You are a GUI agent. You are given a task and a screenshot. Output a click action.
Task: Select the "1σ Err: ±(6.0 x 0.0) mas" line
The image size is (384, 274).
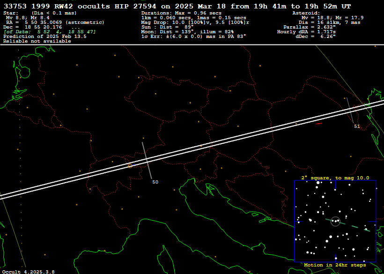[194, 37]
